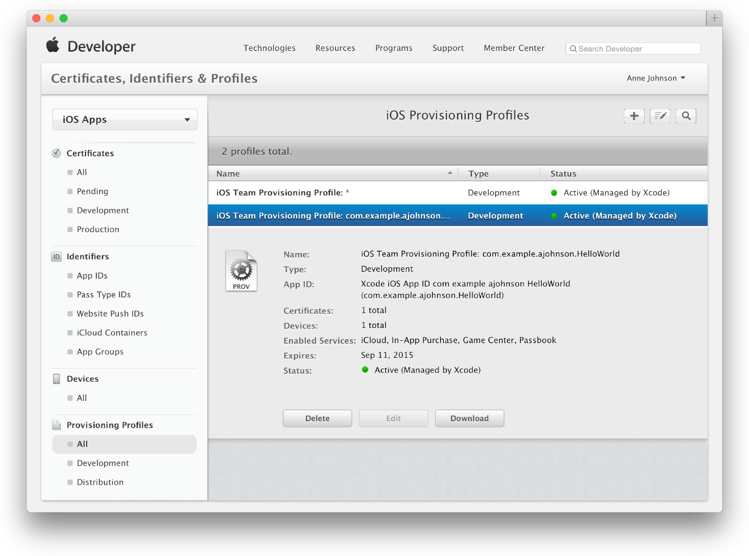Go to the Technologies navigation item

point(269,48)
